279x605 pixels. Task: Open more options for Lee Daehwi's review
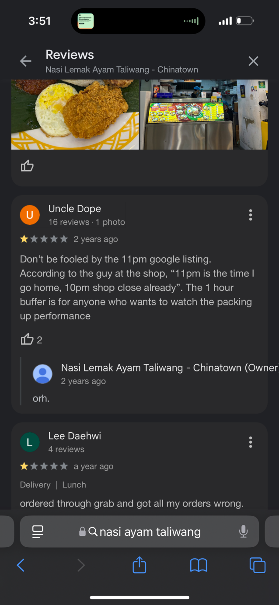coord(250,442)
